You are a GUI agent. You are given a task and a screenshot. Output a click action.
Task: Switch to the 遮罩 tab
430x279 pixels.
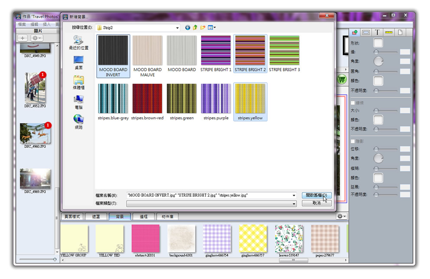[x=96, y=216]
